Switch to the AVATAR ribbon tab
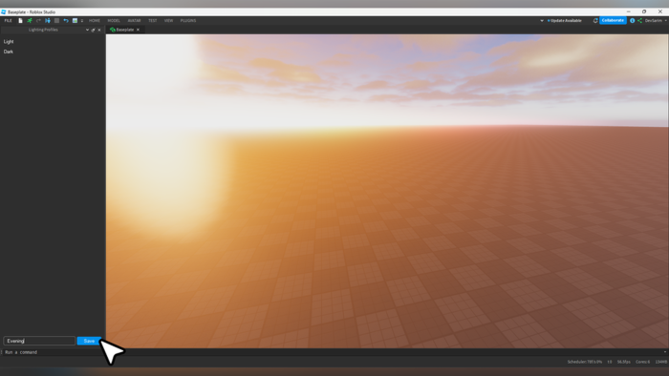The height and width of the screenshot is (376, 669). (x=134, y=20)
